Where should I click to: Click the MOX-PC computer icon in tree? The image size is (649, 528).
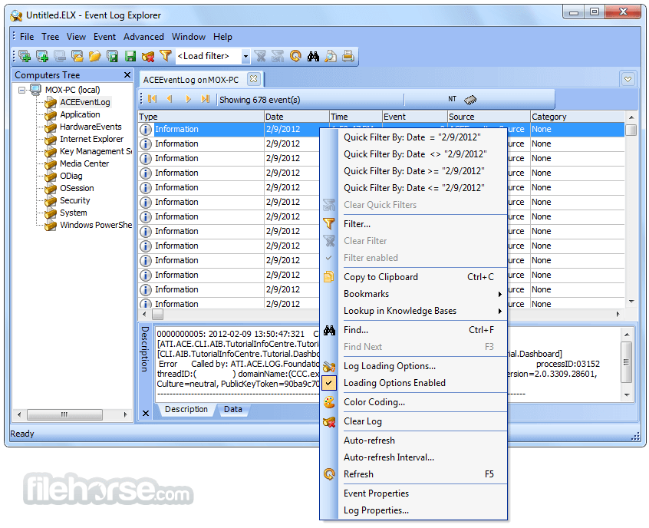pos(35,90)
